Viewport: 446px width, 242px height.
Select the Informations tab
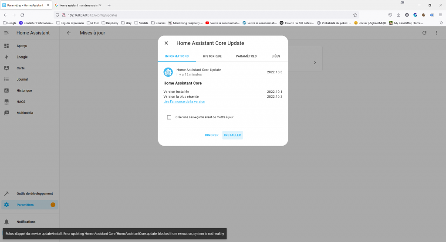click(177, 56)
